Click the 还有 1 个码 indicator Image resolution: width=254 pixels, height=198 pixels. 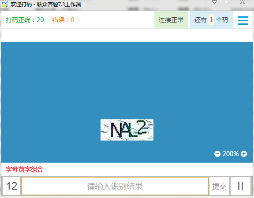pyautogui.click(x=211, y=20)
